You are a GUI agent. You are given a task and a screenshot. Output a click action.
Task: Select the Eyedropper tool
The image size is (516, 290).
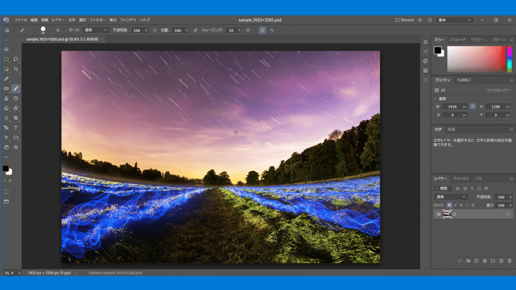tap(6, 79)
